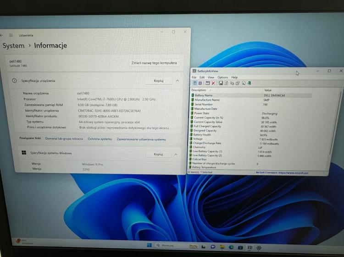Click Zmień nazwę tego komputera button
The width and height of the screenshot is (344, 257).
click(x=154, y=63)
